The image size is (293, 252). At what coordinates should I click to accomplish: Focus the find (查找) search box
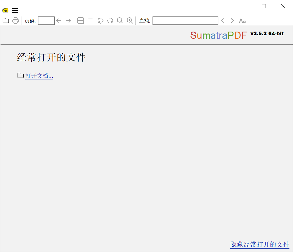185,21
